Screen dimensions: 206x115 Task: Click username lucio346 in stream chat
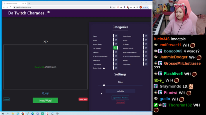pyautogui.click(x=162, y=39)
